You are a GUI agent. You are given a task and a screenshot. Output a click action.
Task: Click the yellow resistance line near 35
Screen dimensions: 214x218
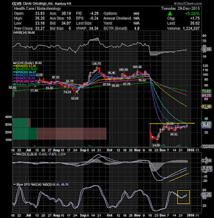[x=172, y=123]
